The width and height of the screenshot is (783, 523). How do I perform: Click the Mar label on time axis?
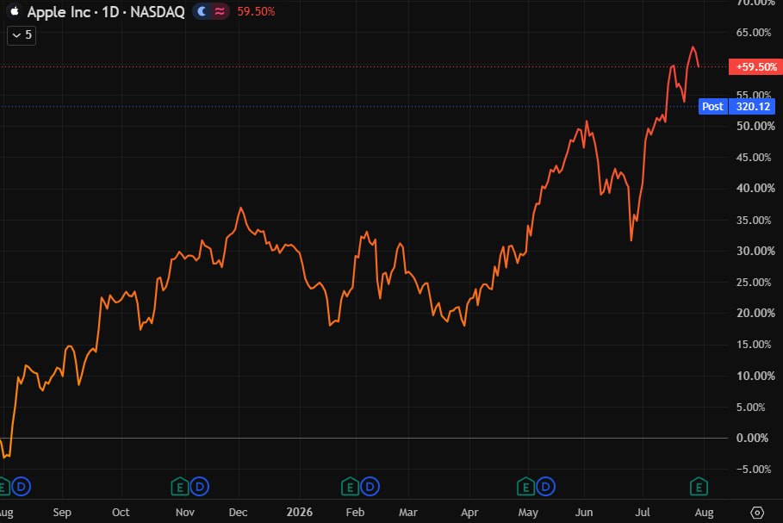coord(408,513)
